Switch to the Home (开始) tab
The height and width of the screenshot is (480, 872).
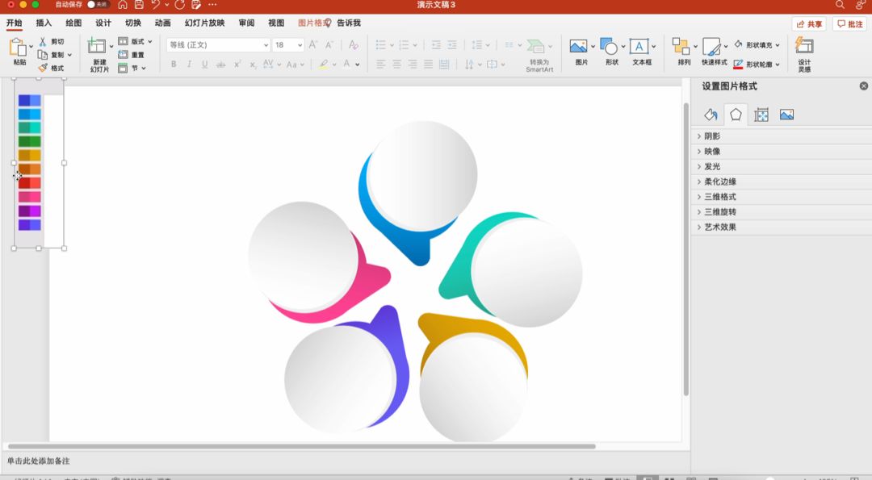click(x=15, y=23)
